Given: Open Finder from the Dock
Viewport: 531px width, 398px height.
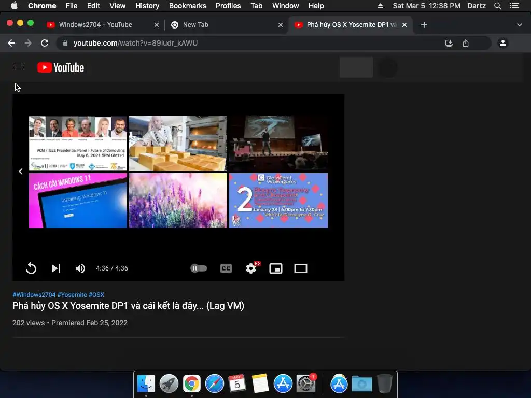Looking at the screenshot, I should [146, 384].
